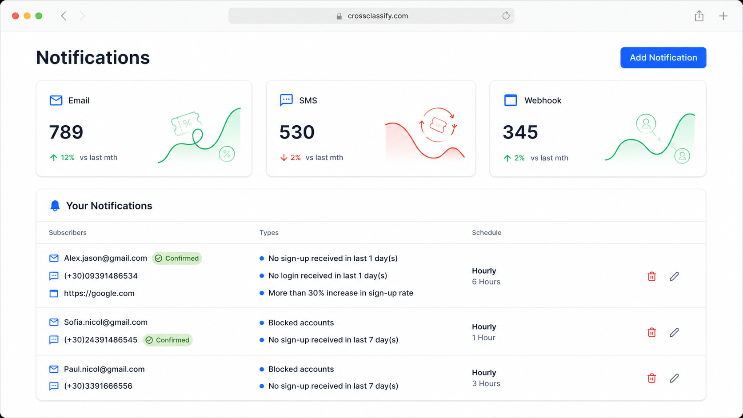This screenshot has width=743, height=418.
Task: Click the Schedule column header
Action: 487,233
